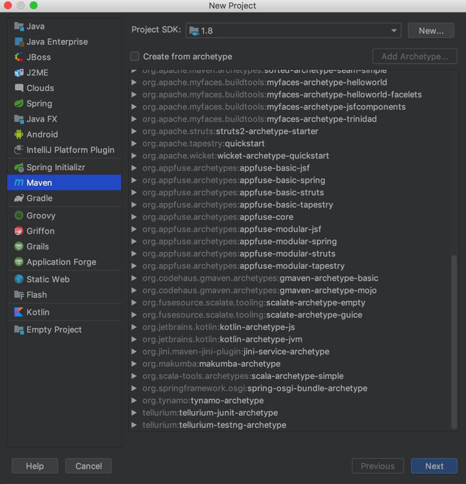
Task: Click the Groovy green circle icon
Action: 19,216
